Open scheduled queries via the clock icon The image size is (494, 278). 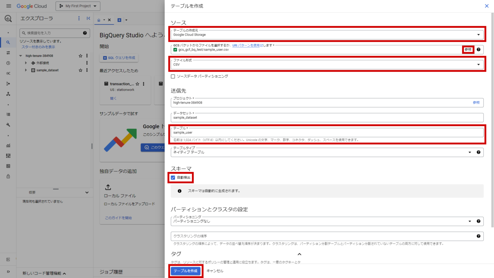tap(8, 63)
